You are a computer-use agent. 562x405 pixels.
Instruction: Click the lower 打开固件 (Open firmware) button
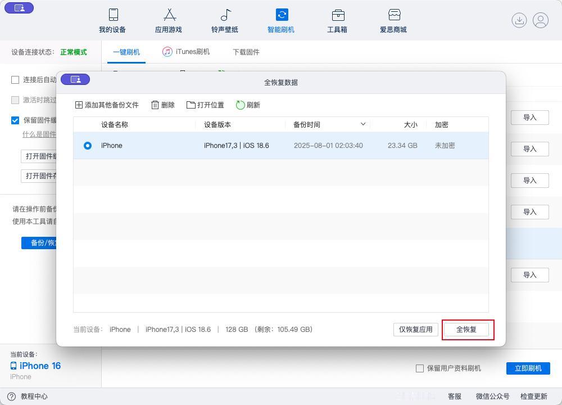(x=39, y=175)
